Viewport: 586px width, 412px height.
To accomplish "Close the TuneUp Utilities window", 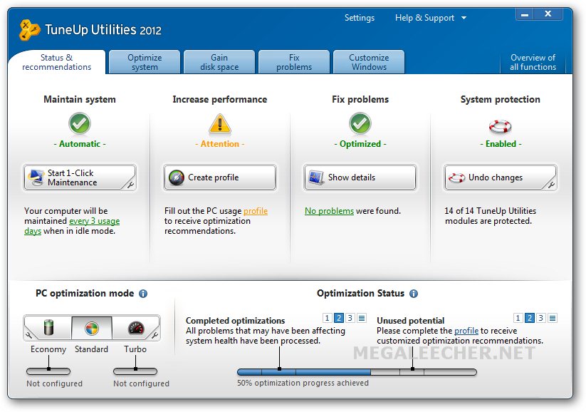I will coord(548,14).
